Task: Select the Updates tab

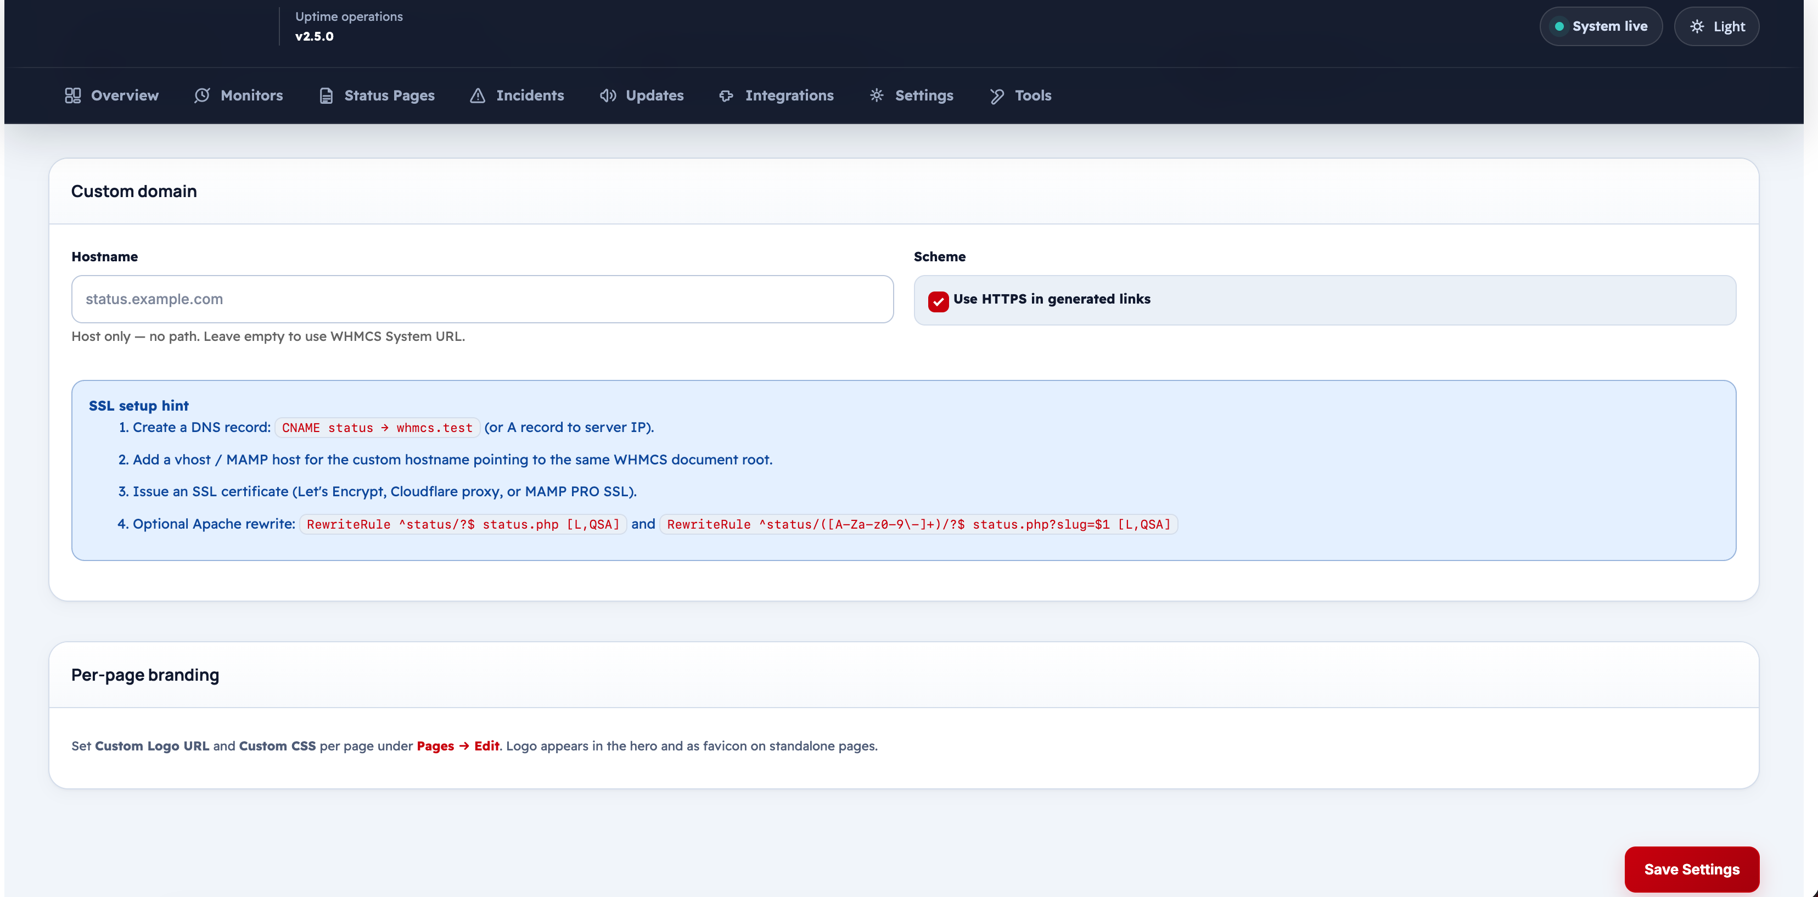Action: (x=642, y=96)
